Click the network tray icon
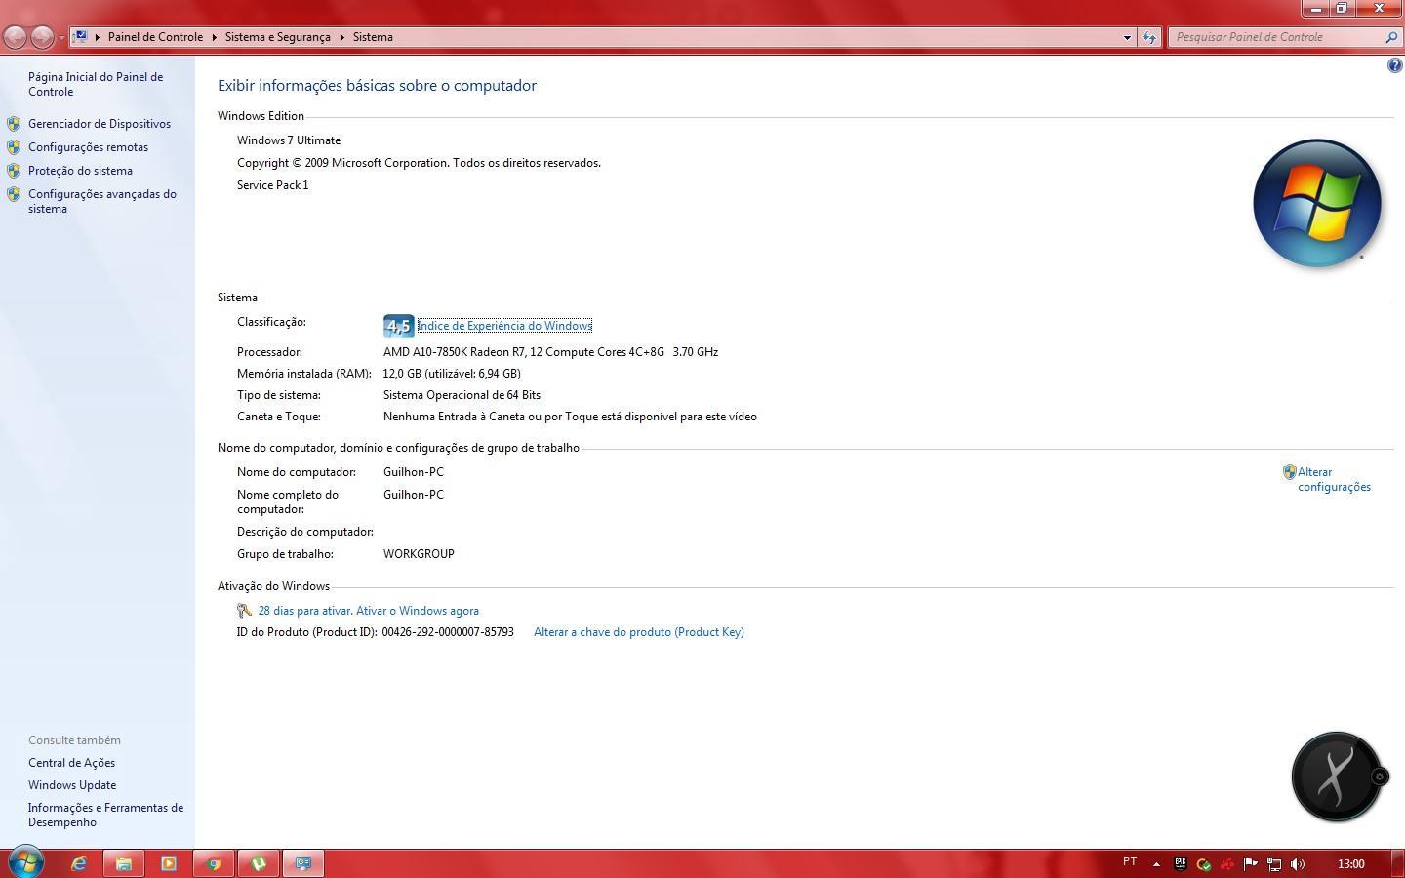 coord(1273,863)
